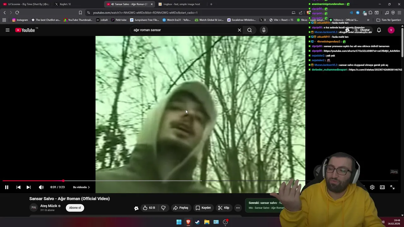
Task: Click the Ateş watermark in the video
Action: tap(394, 172)
